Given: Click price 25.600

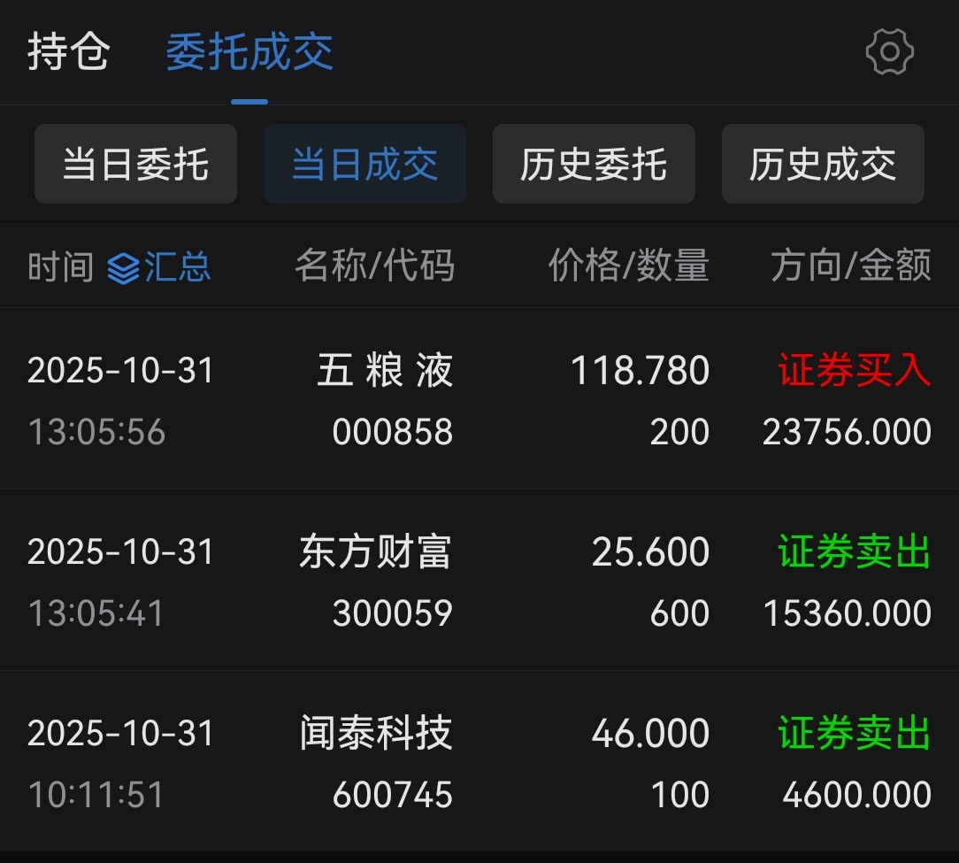Looking at the screenshot, I should click(x=651, y=551).
